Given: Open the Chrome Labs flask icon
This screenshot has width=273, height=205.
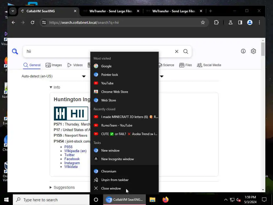Looking at the screenshot, I should tap(231, 22).
